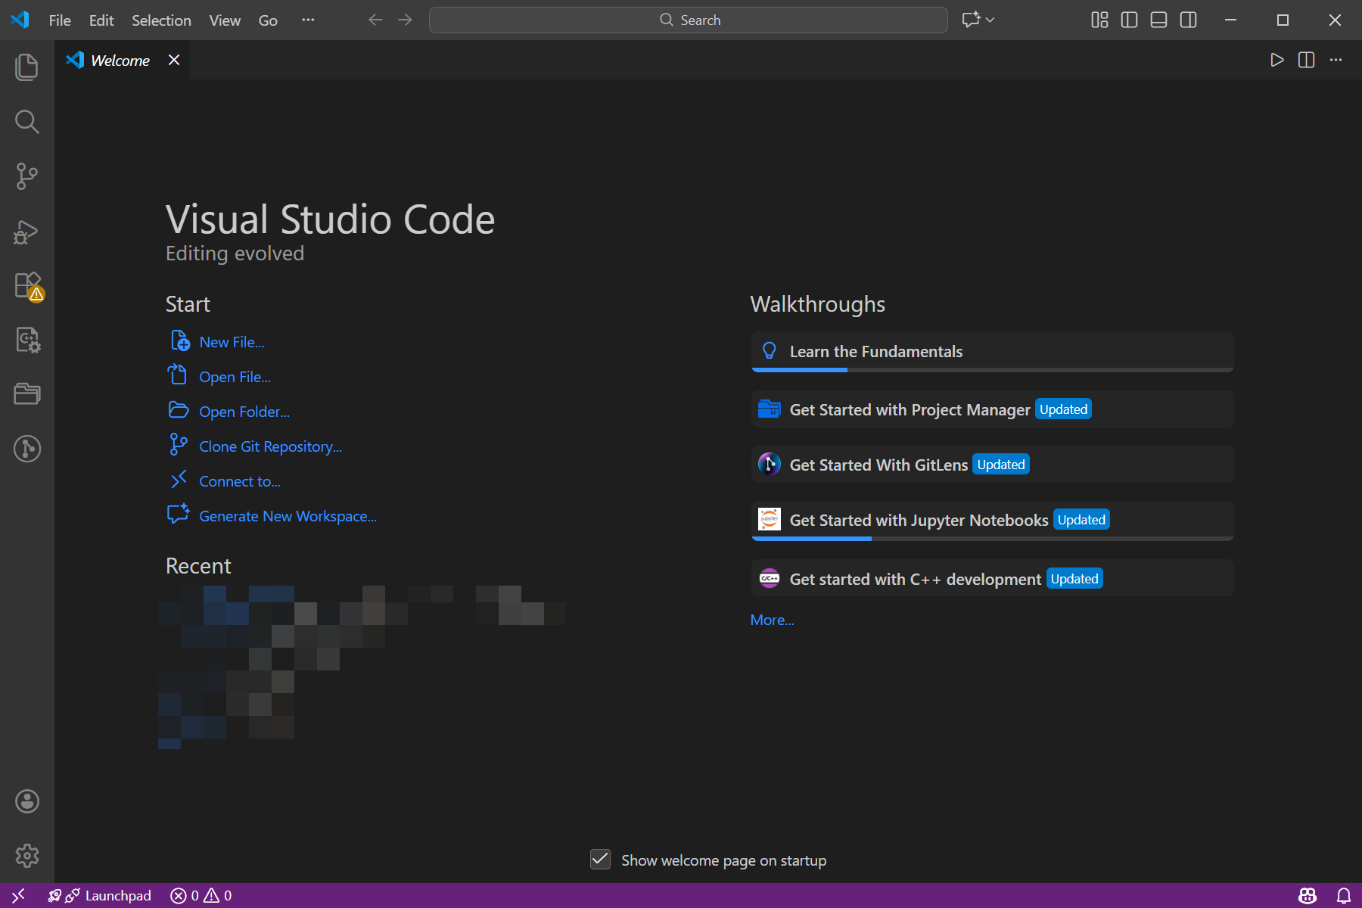Viewport: 1362px width, 908px height.
Task: Open the Go menu
Action: (x=268, y=20)
